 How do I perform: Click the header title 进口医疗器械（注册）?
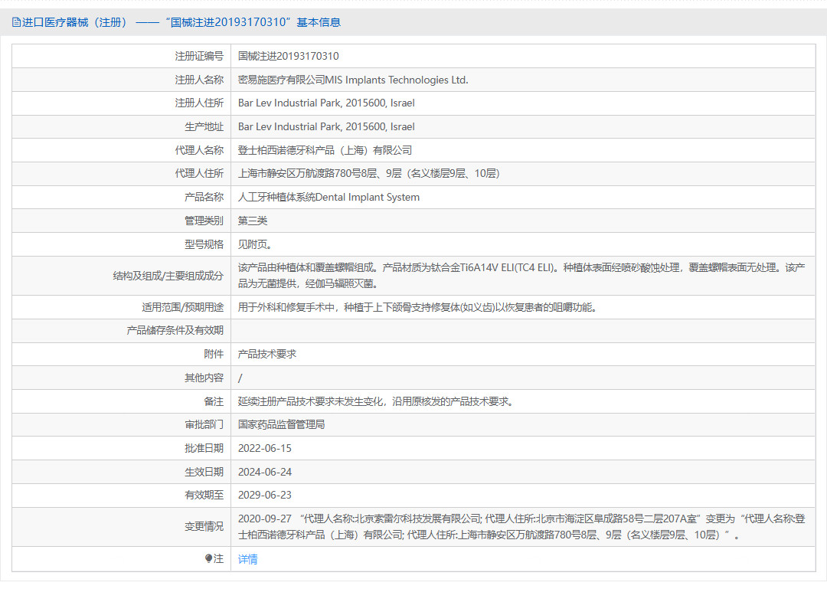75,22
